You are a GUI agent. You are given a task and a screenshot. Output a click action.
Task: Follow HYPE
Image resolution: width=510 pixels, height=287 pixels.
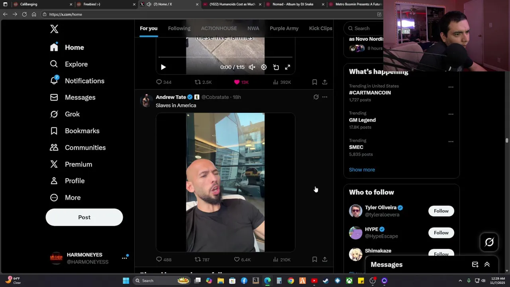pos(441,233)
